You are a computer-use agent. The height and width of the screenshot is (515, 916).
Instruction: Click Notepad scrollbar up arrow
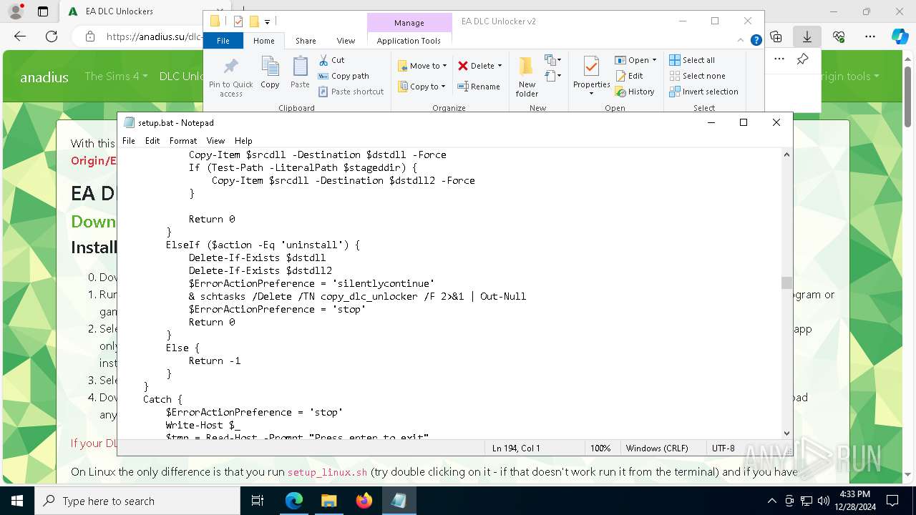point(786,154)
